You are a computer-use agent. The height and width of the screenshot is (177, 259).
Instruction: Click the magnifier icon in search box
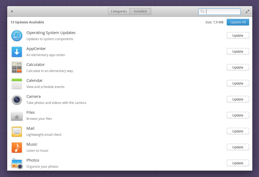pos(202,11)
